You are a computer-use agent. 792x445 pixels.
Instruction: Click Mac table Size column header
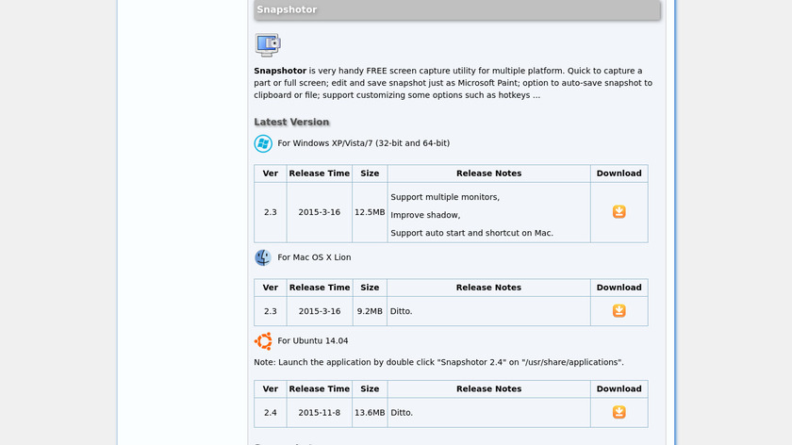click(x=370, y=288)
